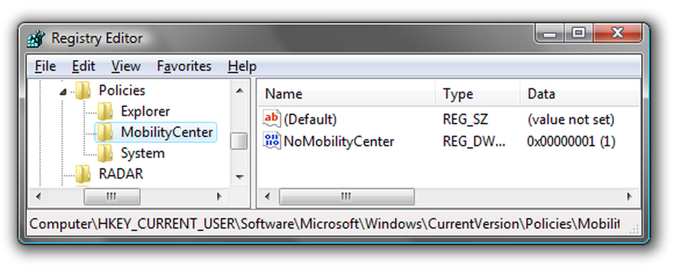Close the Registry Editor window
The image size is (674, 275).
point(617,34)
